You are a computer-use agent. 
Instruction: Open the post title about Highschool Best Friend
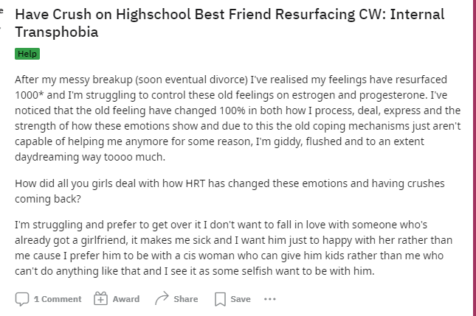[x=230, y=23]
